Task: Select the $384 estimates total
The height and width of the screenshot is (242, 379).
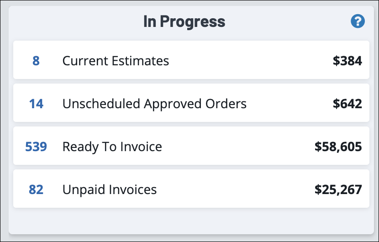Action: [x=347, y=61]
